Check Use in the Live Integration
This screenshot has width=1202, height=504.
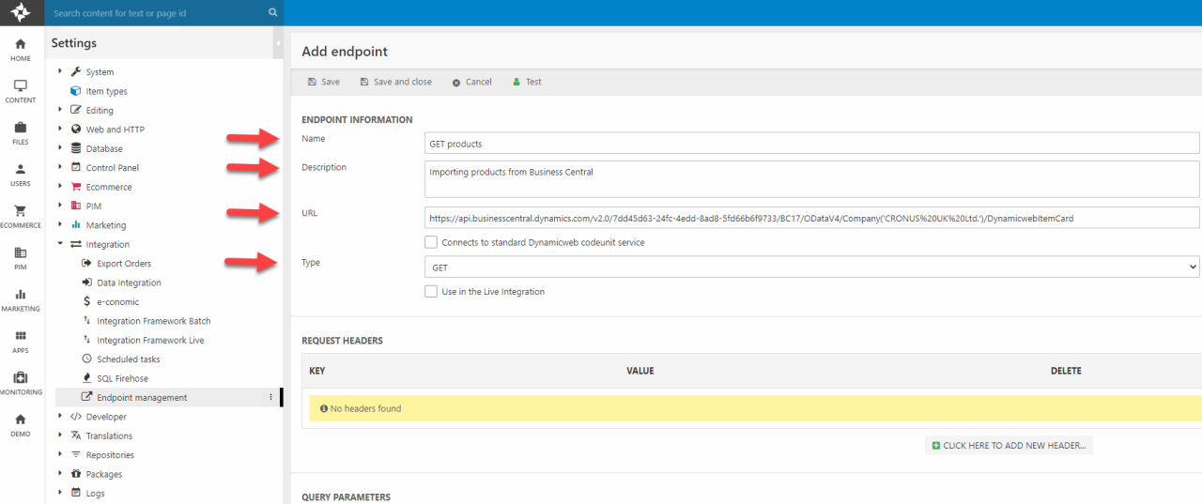pyautogui.click(x=431, y=292)
